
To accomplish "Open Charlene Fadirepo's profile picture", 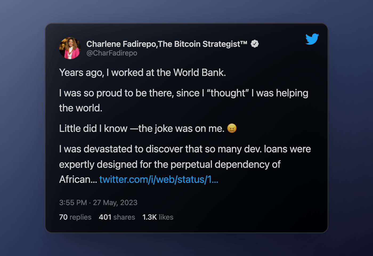I will [70, 48].
